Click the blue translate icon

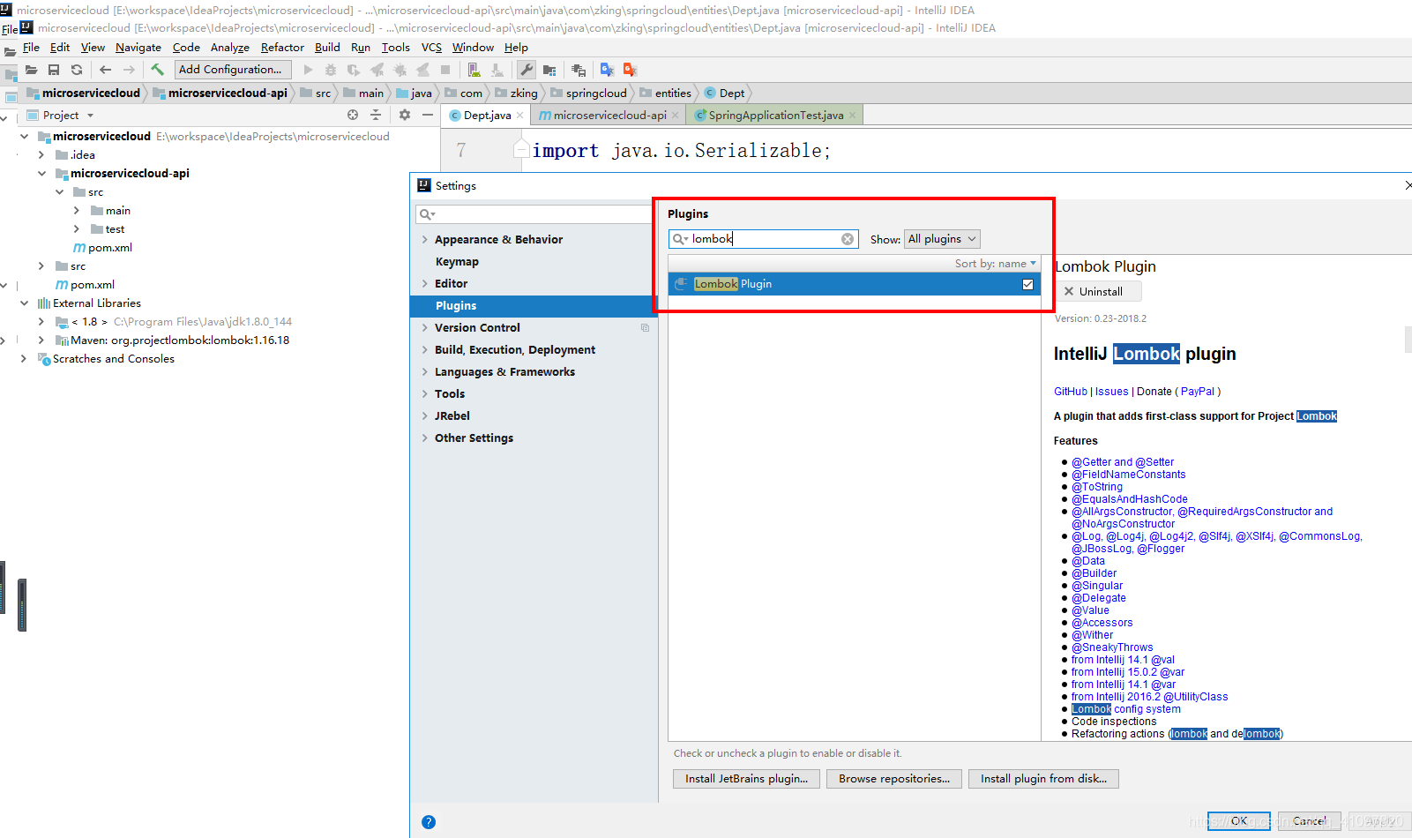click(x=607, y=70)
